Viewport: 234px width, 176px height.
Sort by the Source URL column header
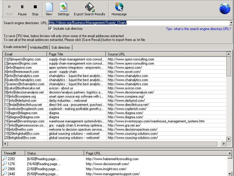point(166,54)
